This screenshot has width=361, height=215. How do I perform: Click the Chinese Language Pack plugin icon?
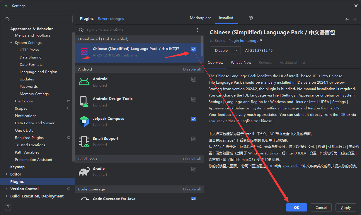click(84, 52)
